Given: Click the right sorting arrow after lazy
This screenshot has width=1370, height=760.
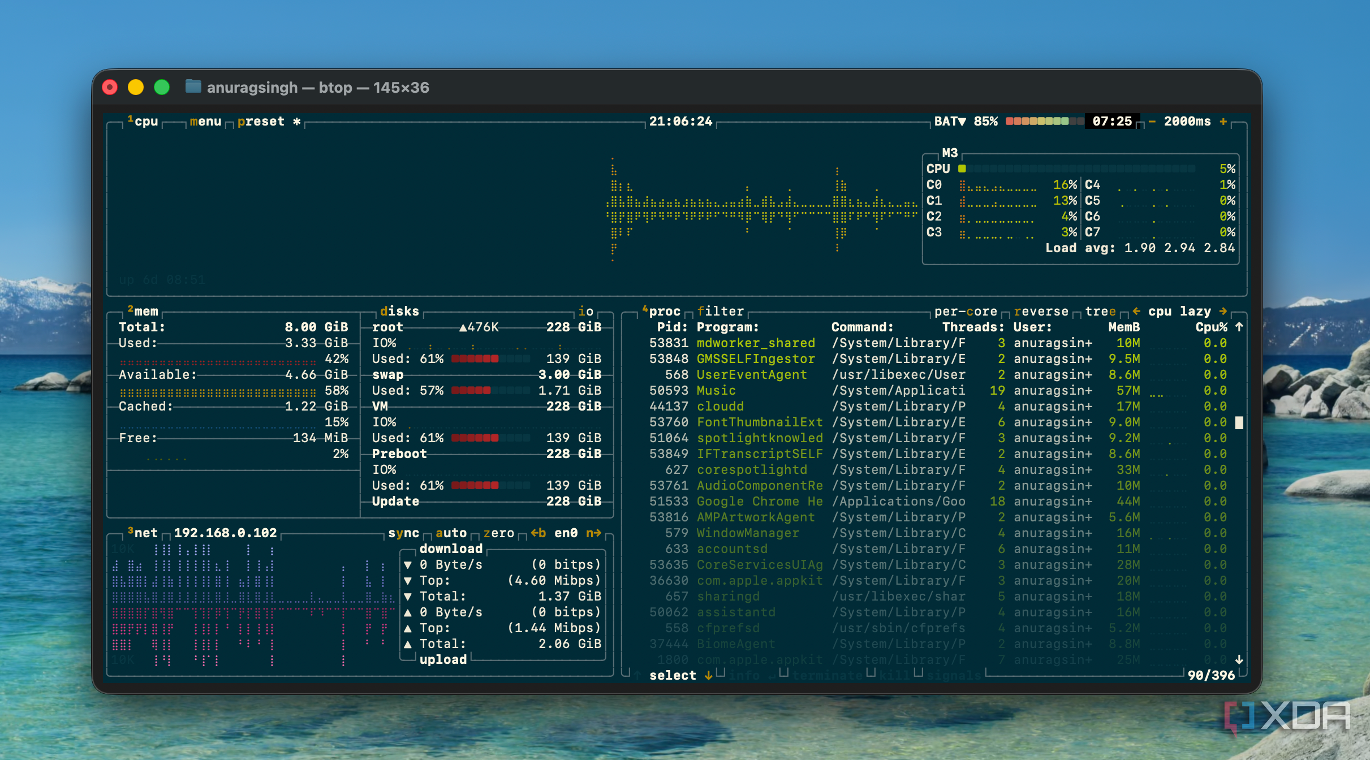Looking at the screenshot, I should point(1223,312).
